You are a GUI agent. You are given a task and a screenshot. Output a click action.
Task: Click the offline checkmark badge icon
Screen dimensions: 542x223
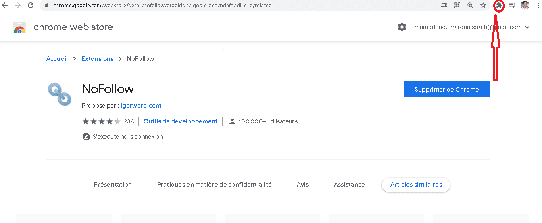tap(86, 137)
